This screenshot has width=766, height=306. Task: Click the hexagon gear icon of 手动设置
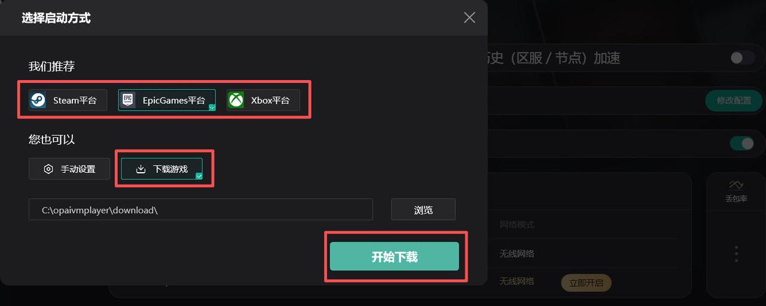click(48, 169)
